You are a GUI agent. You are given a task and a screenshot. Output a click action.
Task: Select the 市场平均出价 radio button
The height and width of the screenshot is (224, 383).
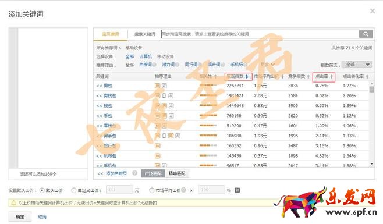click(152, 190)
